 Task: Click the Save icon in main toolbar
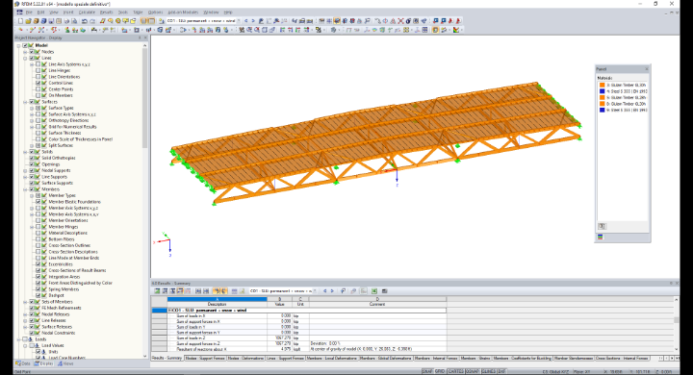pos(51,21)
